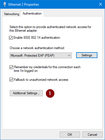Screen dimensions: 105x140
Task: Open Additional Settings...
Action: [26, 93]
